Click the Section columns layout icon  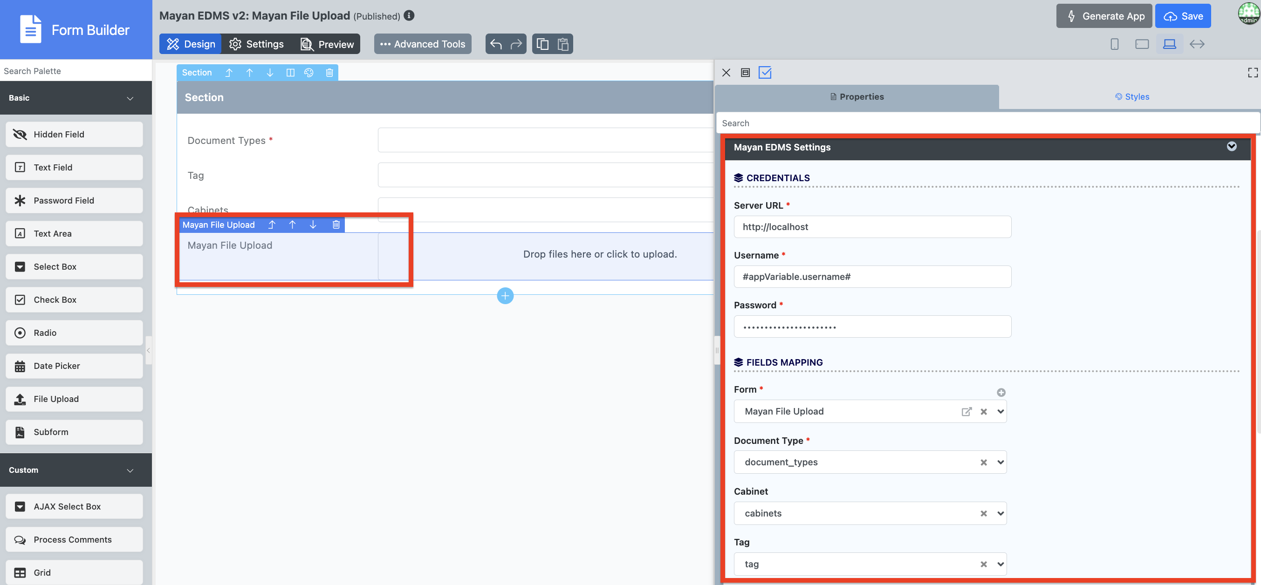click(x=290, y=72)
